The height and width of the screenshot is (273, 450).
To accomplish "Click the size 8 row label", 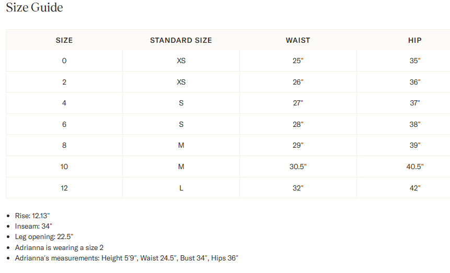I will point(64,145).
